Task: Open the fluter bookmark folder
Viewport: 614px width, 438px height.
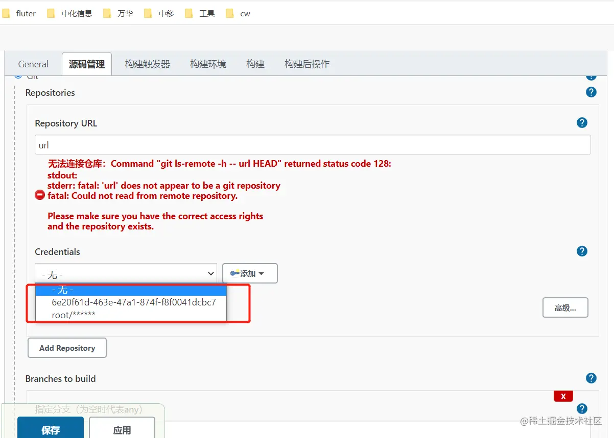Action: tap(19, 14)
